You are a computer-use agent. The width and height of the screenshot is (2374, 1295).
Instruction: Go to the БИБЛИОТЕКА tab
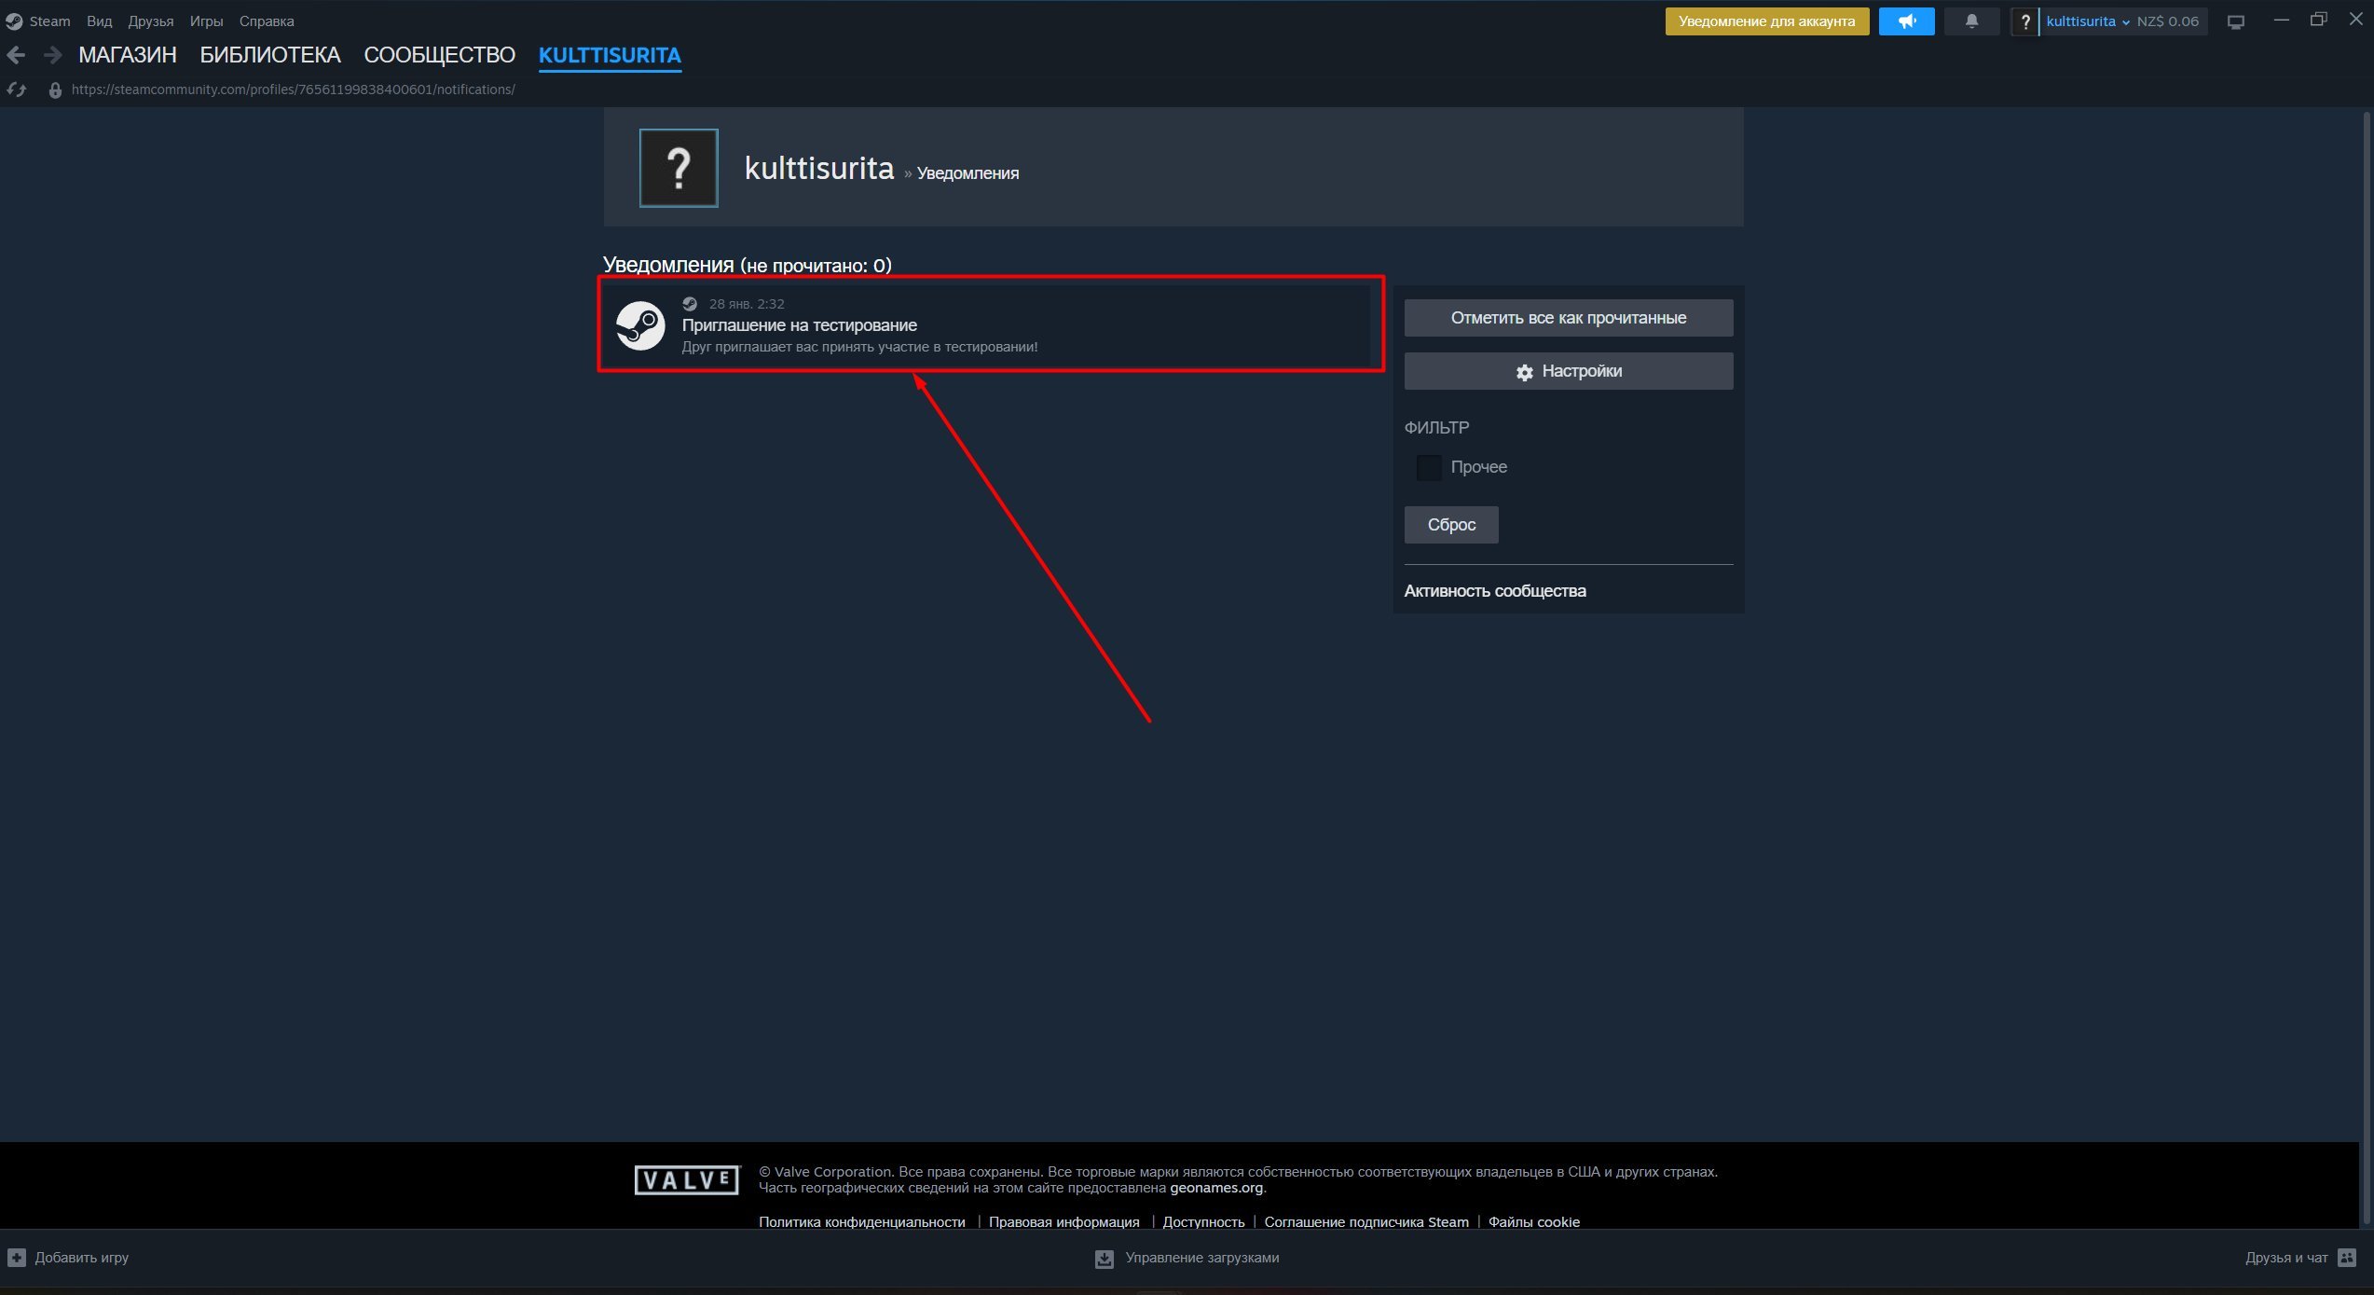pos(270,55)
